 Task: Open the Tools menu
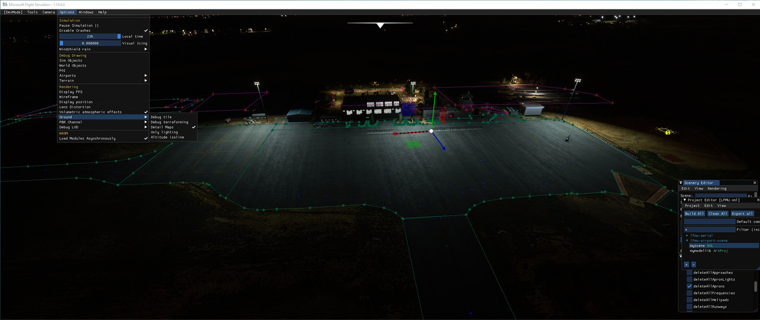click(32, 12)
